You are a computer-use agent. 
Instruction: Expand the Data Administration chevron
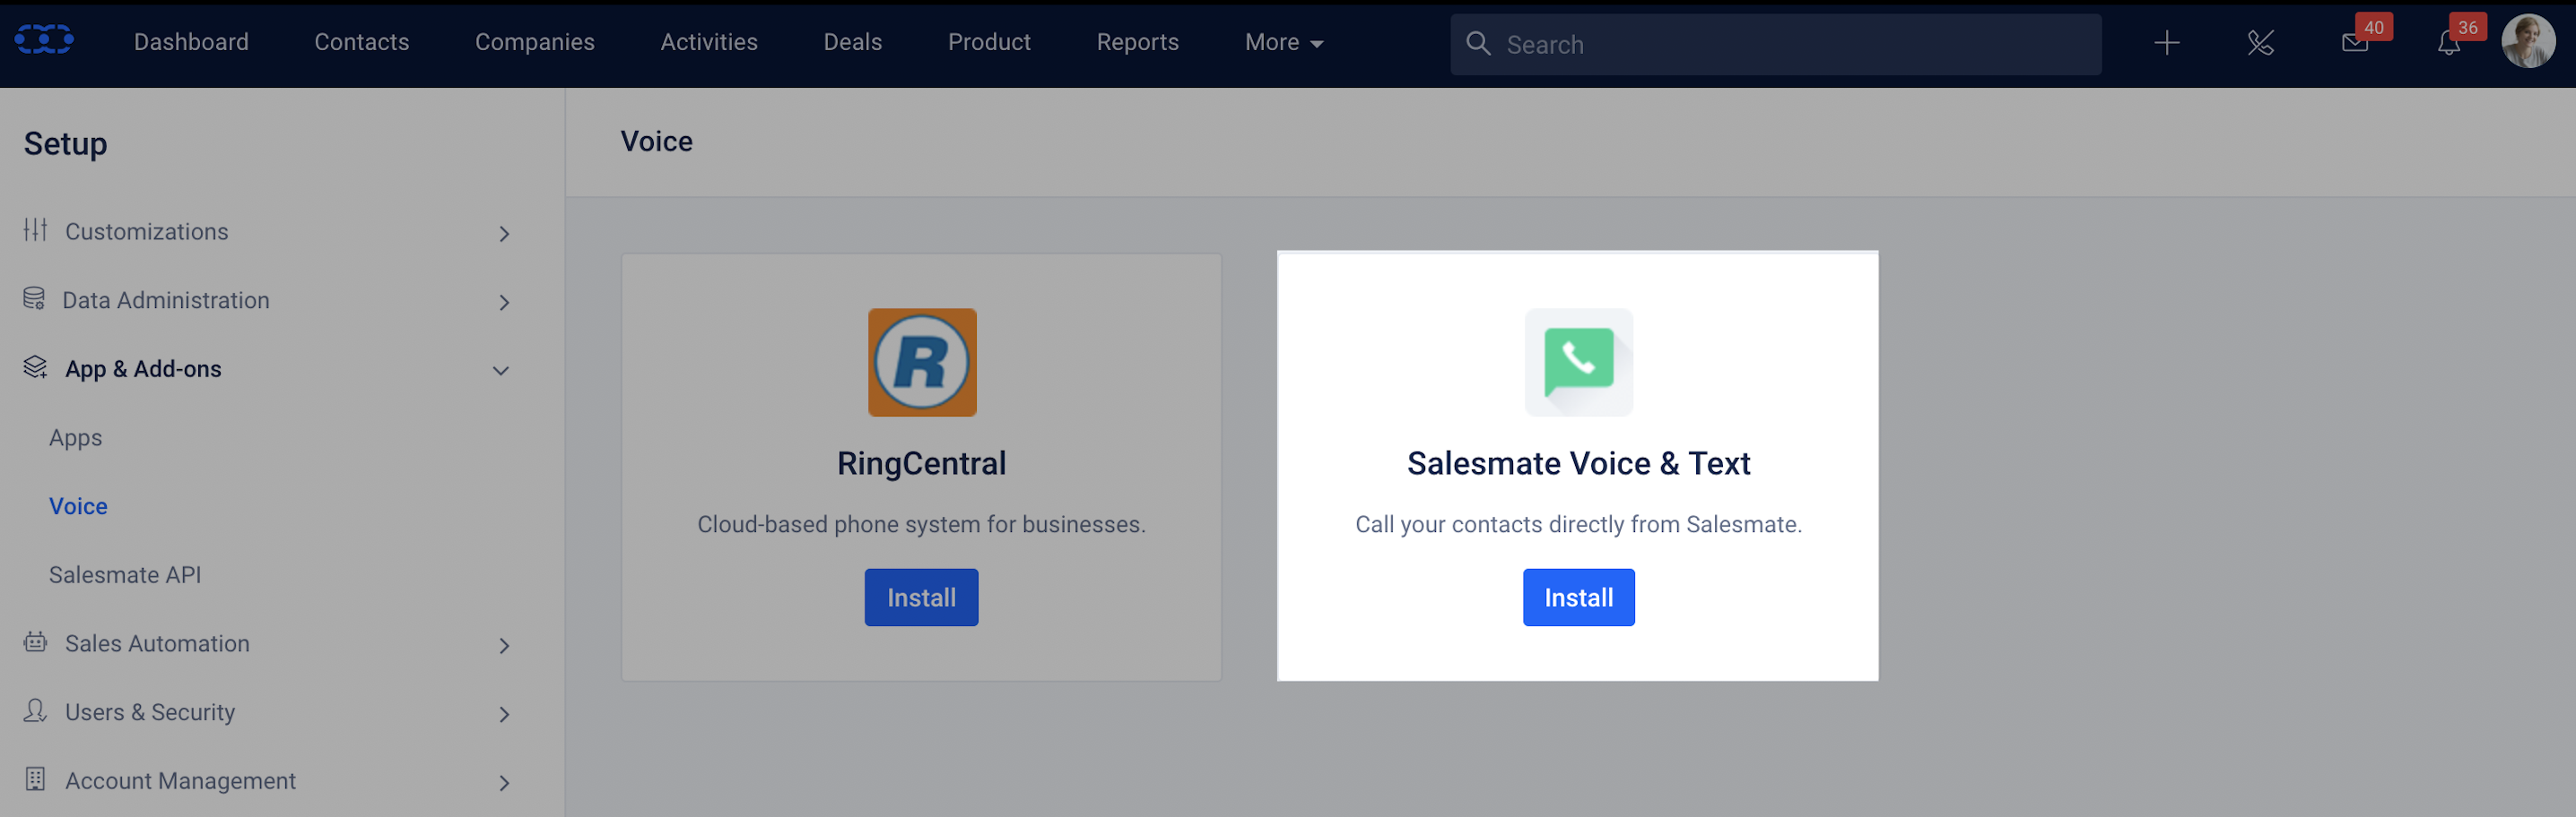pos(504,303)
